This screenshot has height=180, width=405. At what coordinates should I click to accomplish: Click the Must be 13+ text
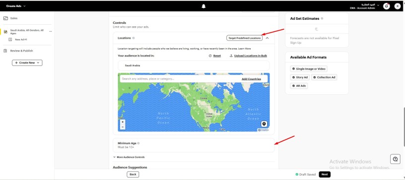pos(126,147)
